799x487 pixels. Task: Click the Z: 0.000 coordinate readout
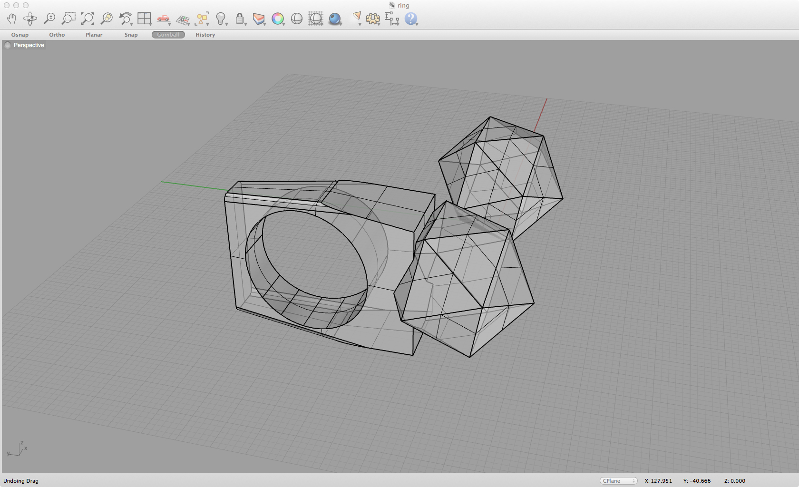click(x=735, y=481)
